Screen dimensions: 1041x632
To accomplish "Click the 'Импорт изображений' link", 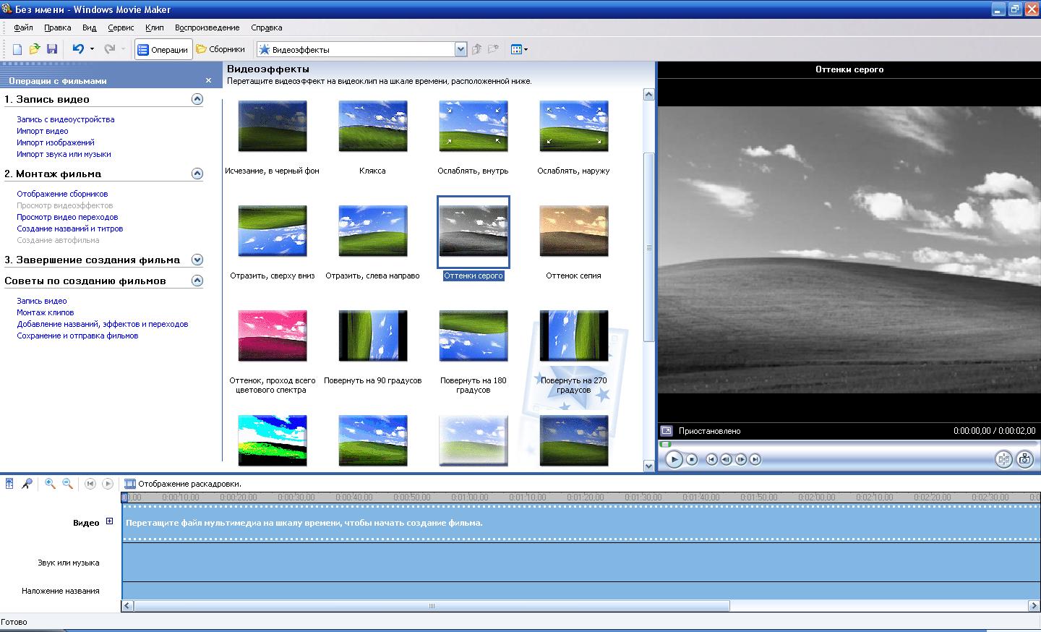I will point(56,142).
